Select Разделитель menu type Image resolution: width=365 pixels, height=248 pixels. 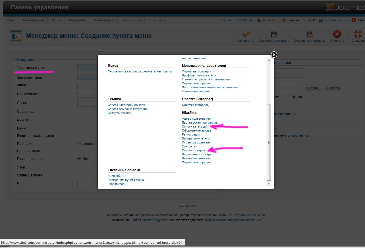pos(117,184)
